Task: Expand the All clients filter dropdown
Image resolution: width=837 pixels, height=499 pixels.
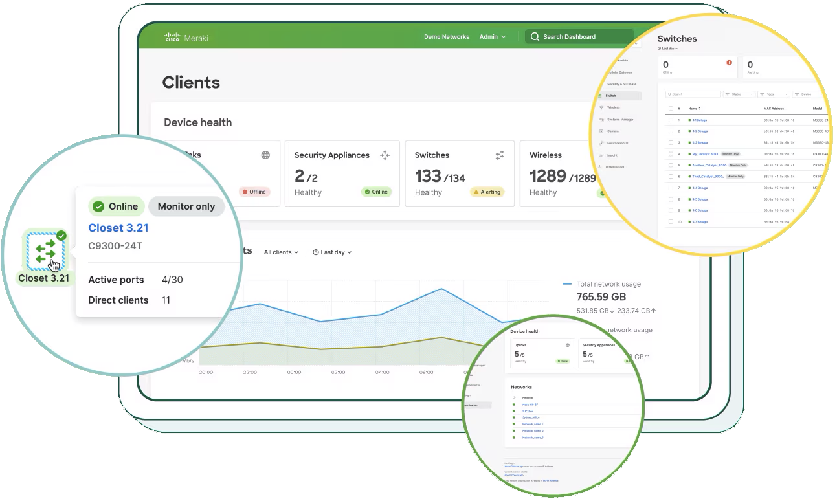Action: [281, 252]
